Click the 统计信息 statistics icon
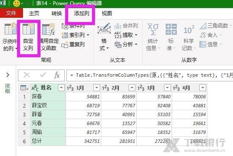 point(153,29)
